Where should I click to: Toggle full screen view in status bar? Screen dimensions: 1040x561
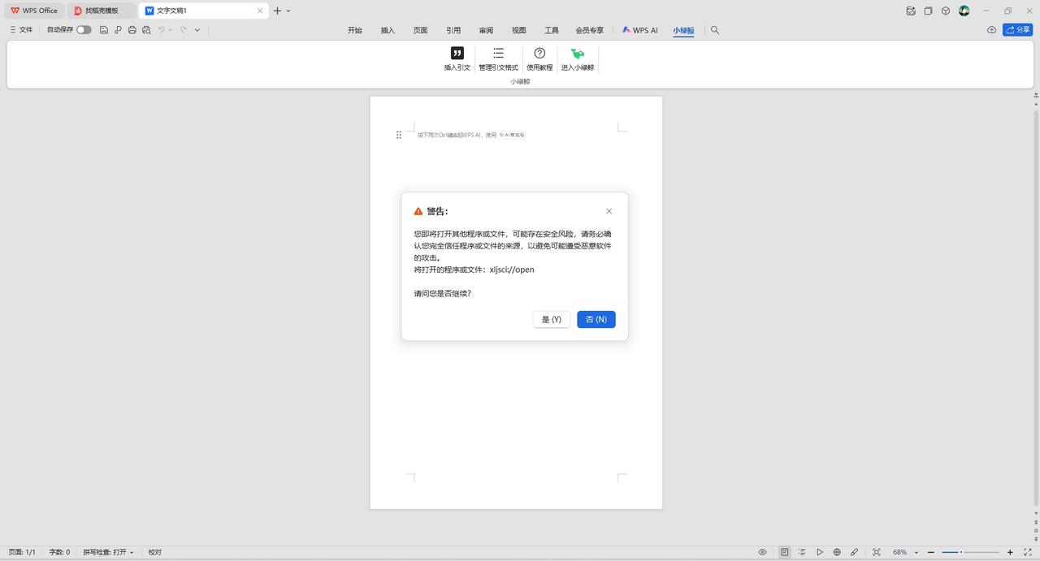(x=1028, y=552)
